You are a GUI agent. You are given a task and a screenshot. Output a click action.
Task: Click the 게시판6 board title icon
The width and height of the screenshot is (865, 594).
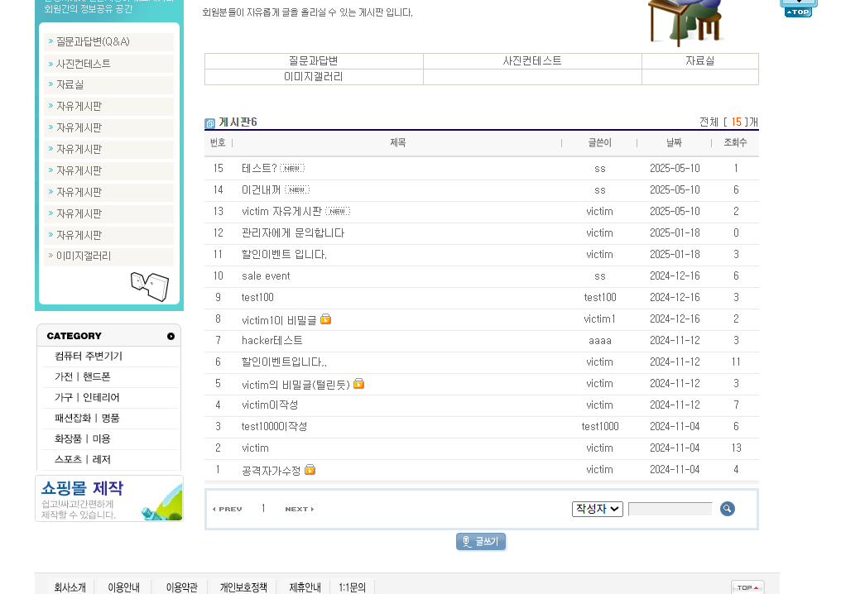coord(209,123)
